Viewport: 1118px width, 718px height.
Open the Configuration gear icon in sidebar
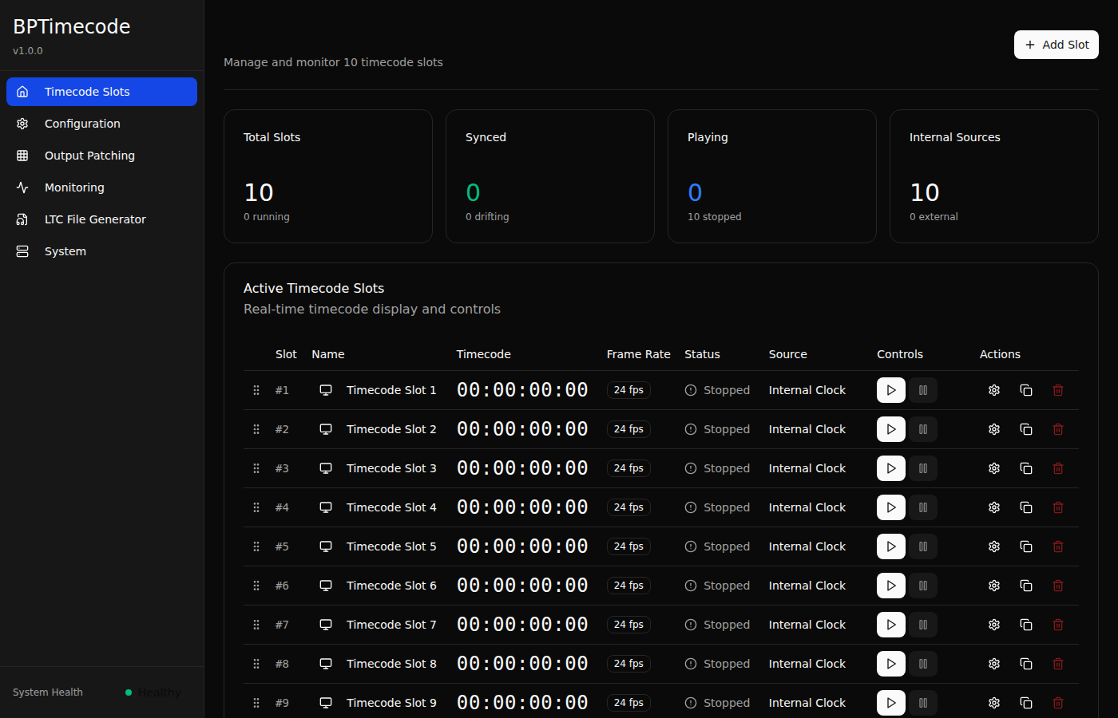[x=22, y=124]
